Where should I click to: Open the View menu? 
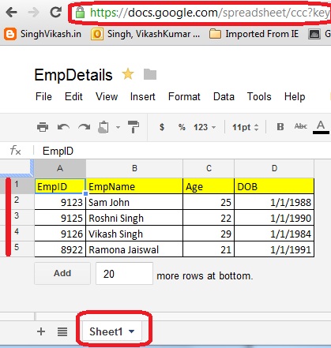click(x=107, y=96)
